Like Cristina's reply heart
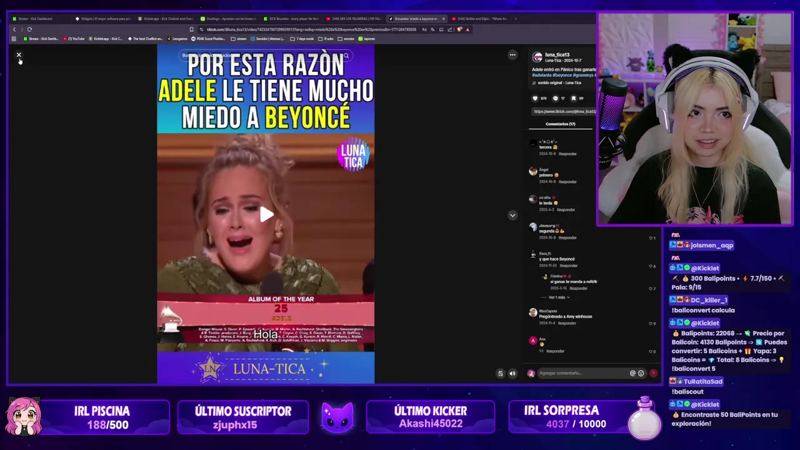This screenshot has width=800, height=450. pos(651,289)
